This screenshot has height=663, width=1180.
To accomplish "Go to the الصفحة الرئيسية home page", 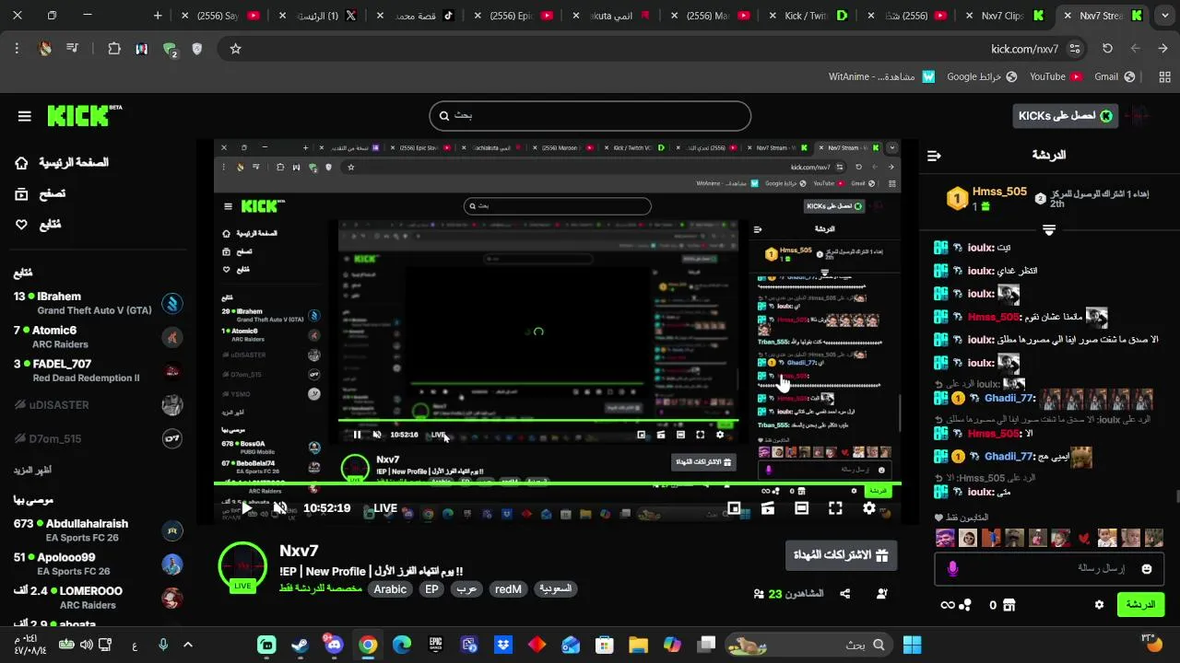I will (63, 163).
